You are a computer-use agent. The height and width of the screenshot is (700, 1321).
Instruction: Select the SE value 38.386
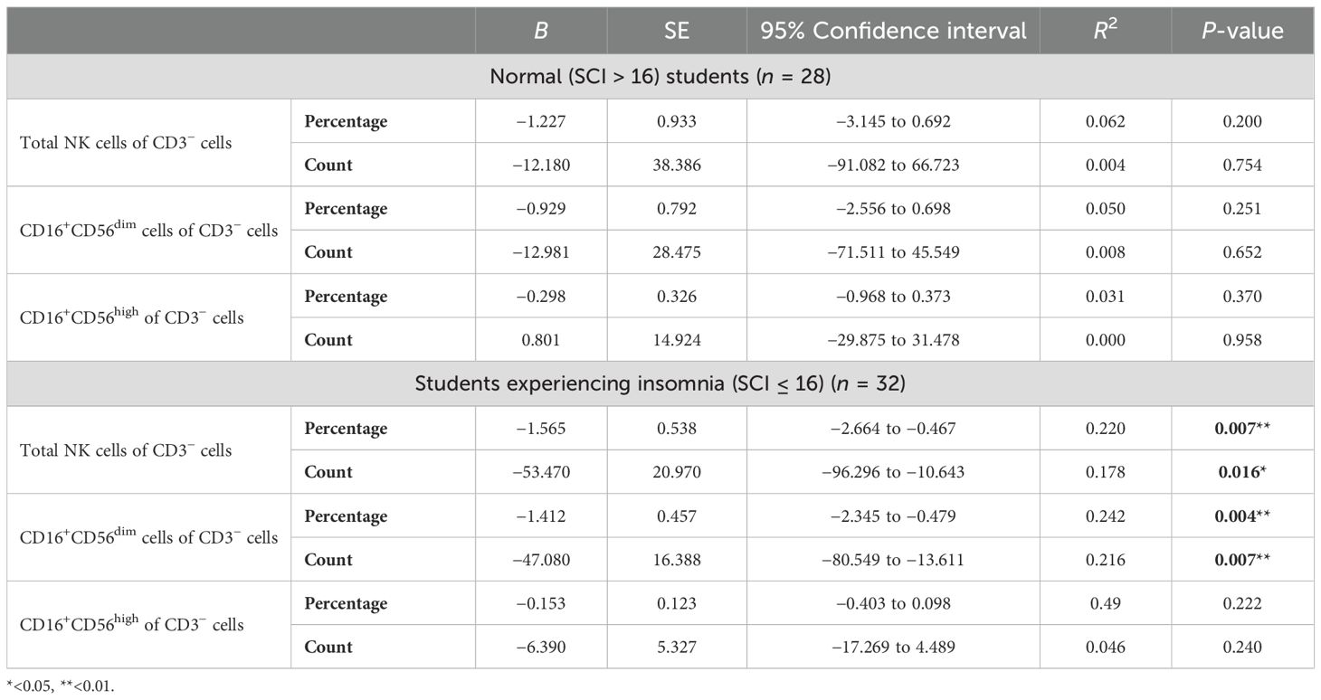coord(677,165)
